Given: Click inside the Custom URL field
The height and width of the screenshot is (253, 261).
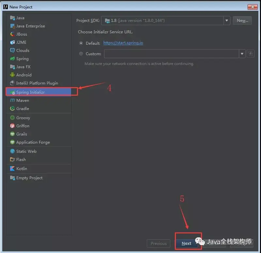Looking at the screenshot, I should [x=172, y=54].
